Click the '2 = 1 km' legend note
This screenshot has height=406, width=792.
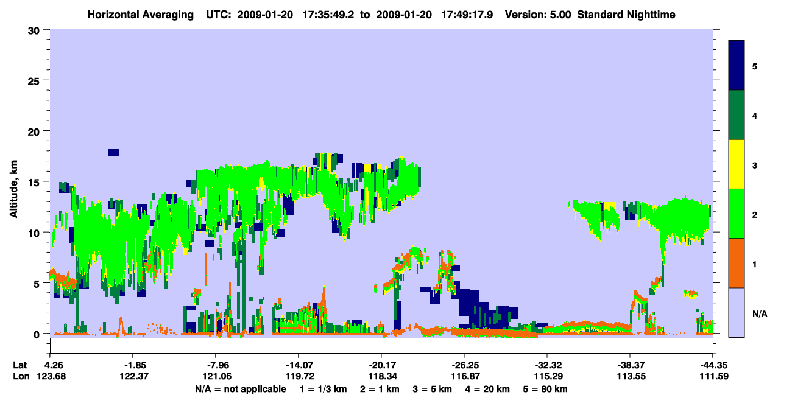[379, 389]
